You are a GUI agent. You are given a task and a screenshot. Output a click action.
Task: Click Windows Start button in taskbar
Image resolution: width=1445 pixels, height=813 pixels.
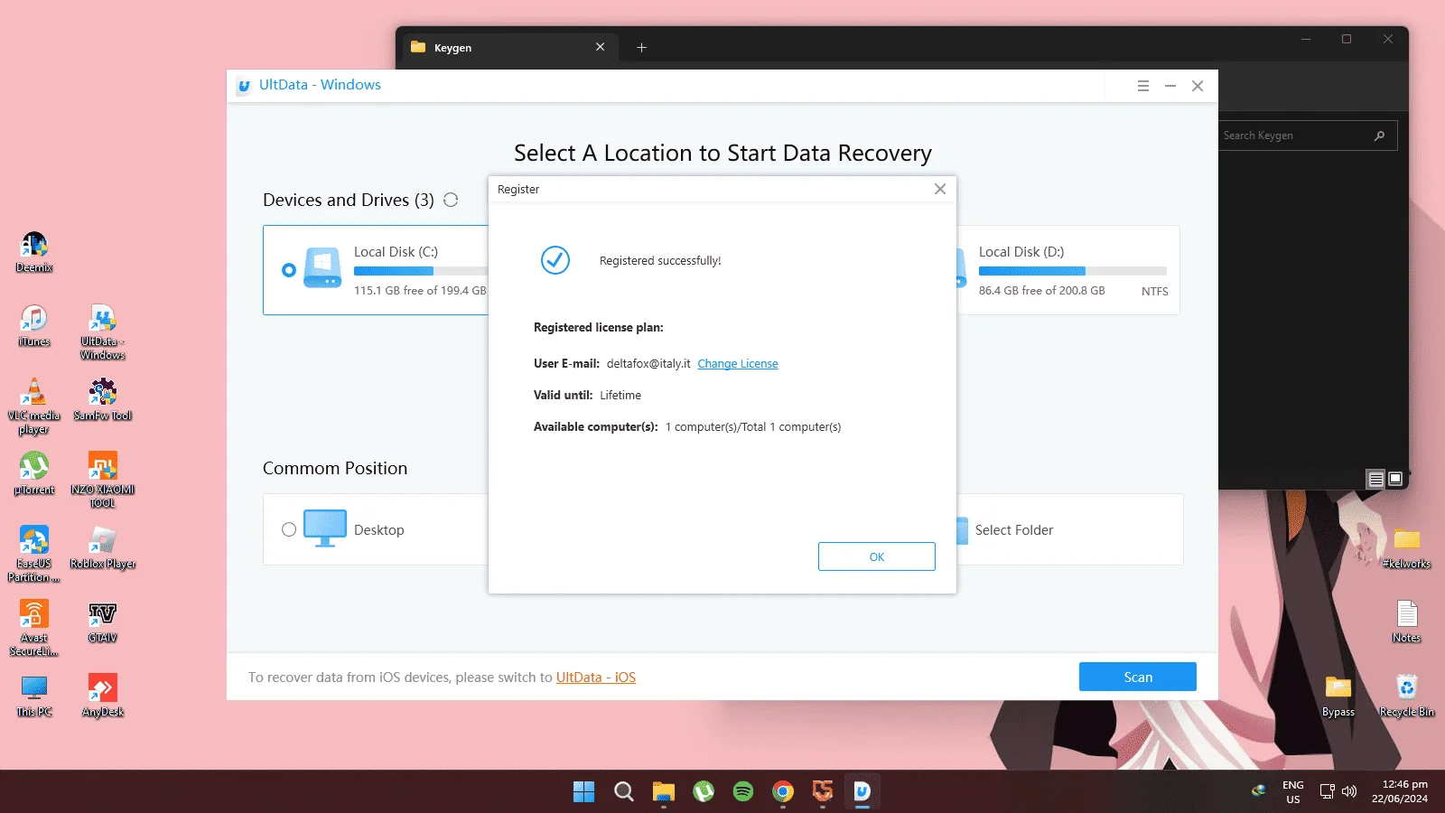(583, 791)
